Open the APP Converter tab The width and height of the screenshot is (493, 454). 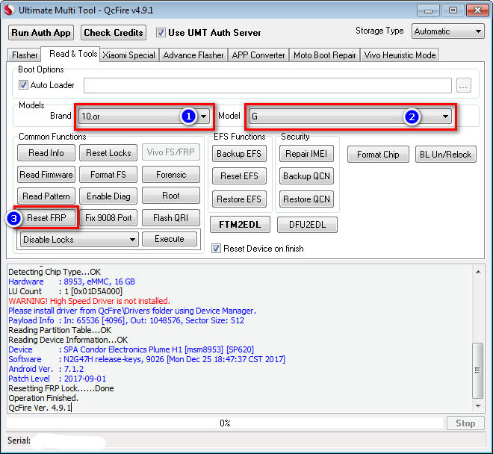[258, 55]
